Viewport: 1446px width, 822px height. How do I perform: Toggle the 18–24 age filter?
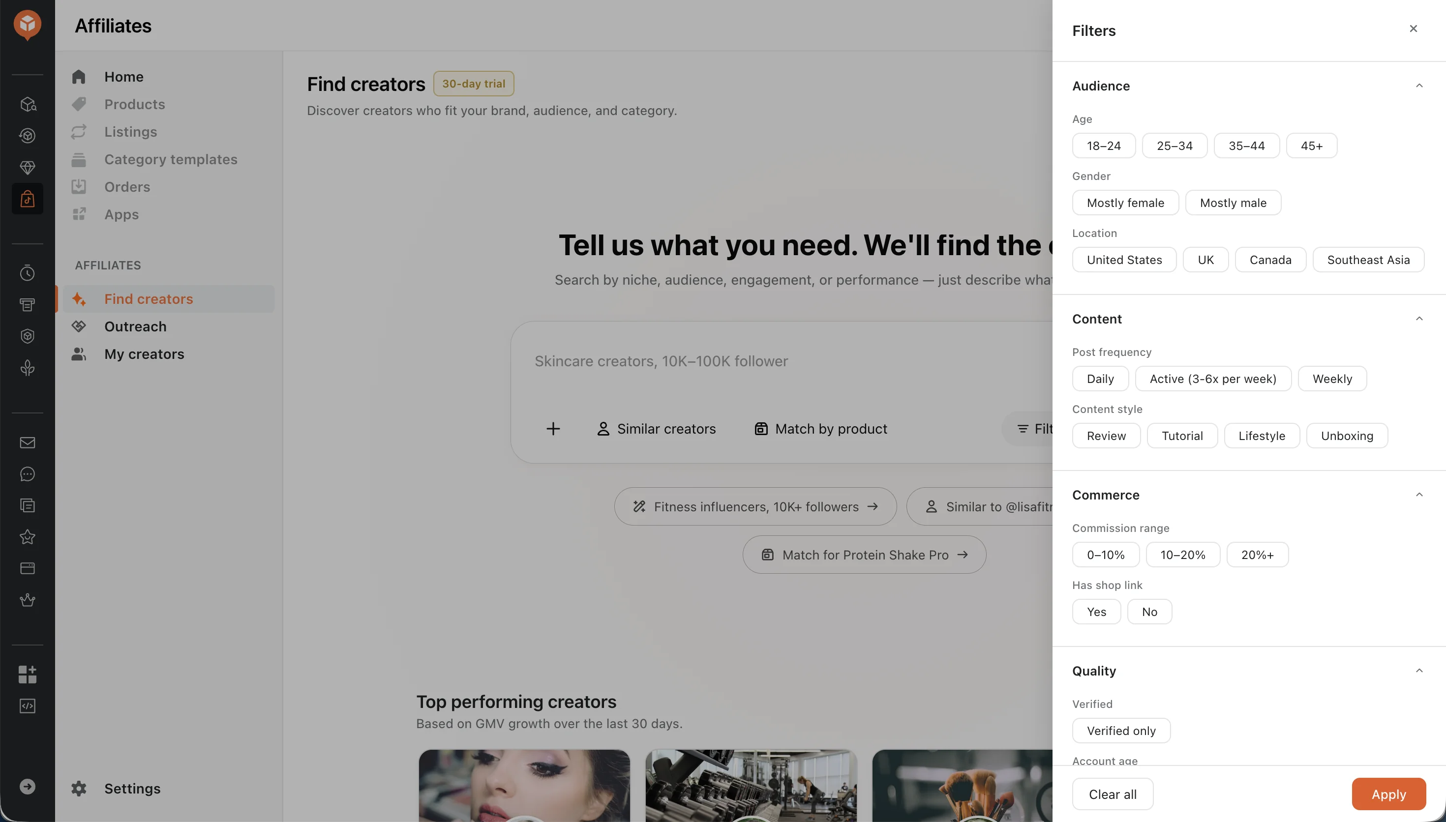point(1104,146)
